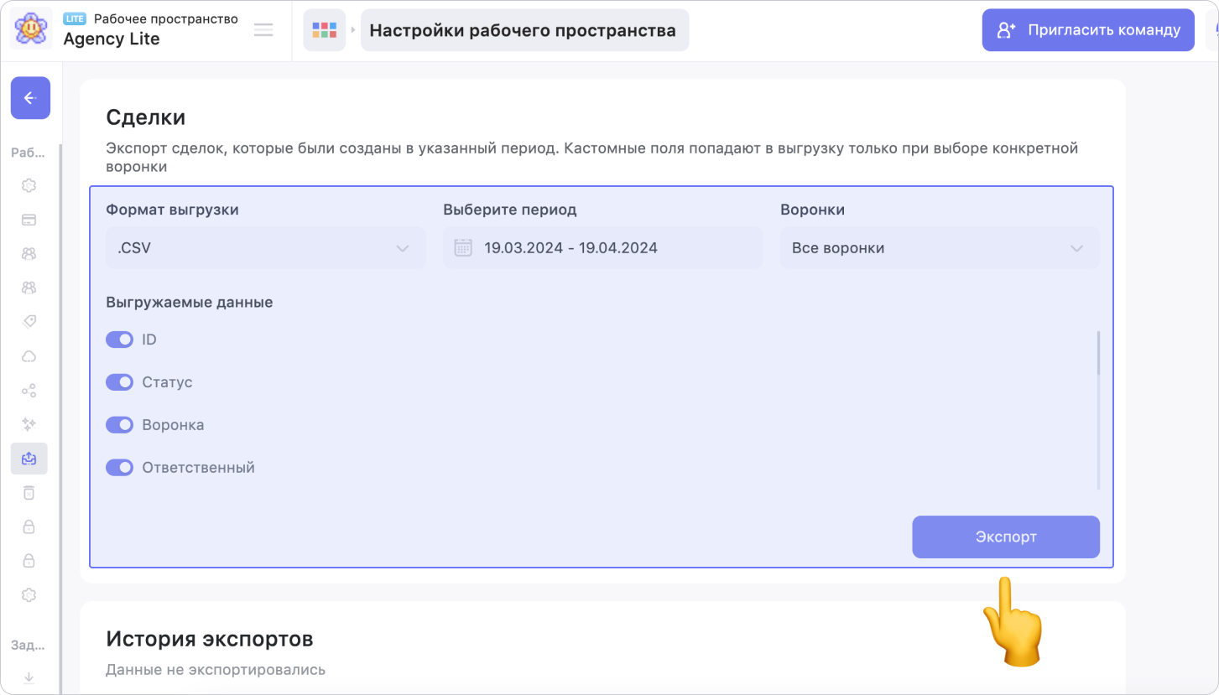Click the trash bin icon in sidebar
The image size is (1219, 695).
(x=29, y=492)
